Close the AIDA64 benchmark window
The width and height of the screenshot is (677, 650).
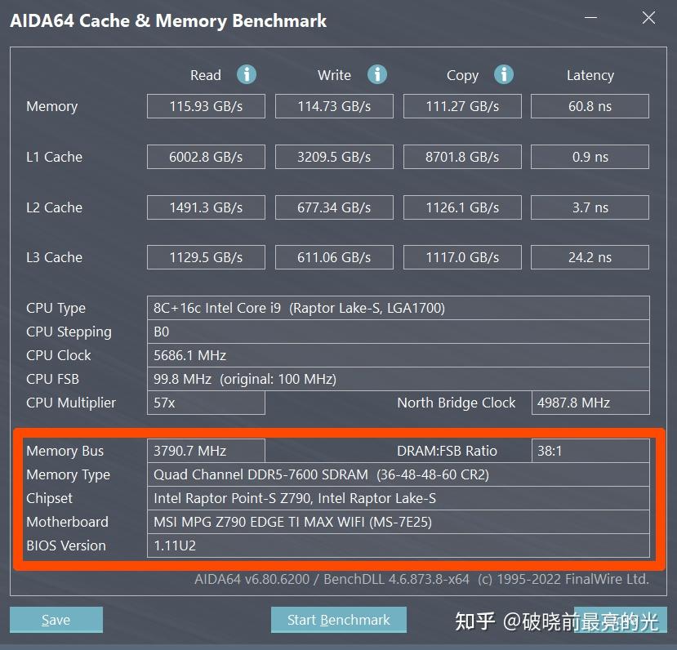648,19
